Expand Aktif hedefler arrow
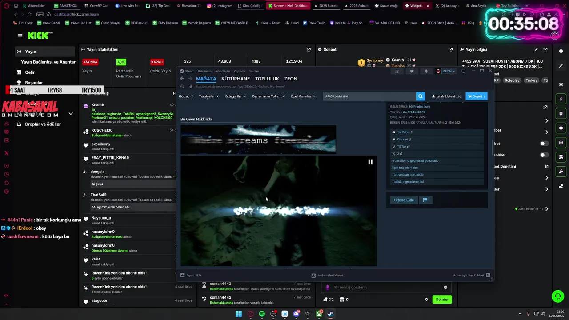Viewport: 569px width, 320px height. pyautogui.click(x=547, y=209)
